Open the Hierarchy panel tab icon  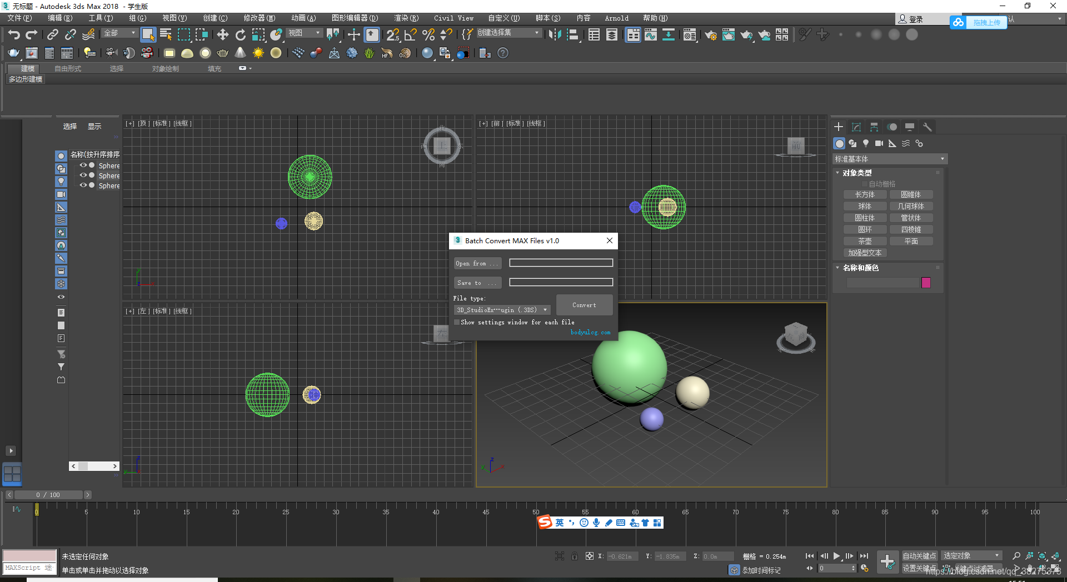coord(874,127)
